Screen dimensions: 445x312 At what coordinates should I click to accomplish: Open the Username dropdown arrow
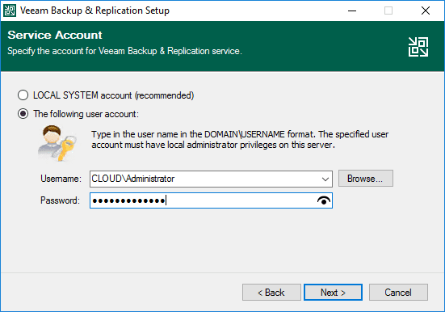coord(325,179)
